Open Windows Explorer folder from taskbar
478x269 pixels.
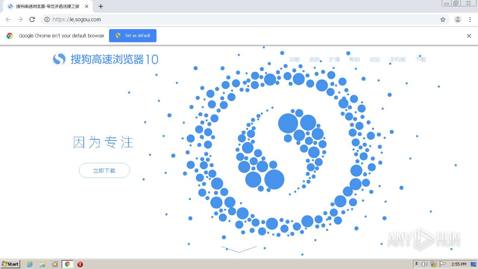coord(42,264)
